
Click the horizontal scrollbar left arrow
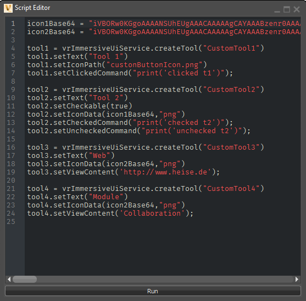[9, 280]
